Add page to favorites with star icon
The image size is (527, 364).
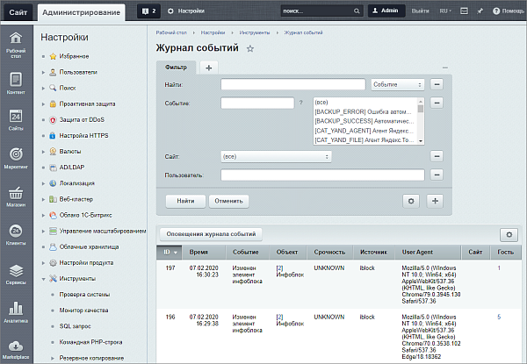250,49
